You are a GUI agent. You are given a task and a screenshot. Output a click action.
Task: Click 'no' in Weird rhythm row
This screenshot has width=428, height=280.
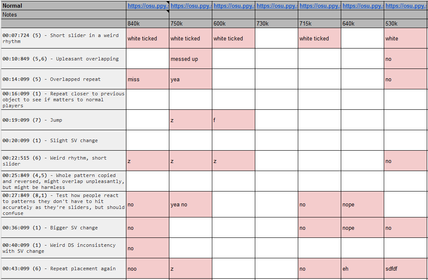[405, 161]
